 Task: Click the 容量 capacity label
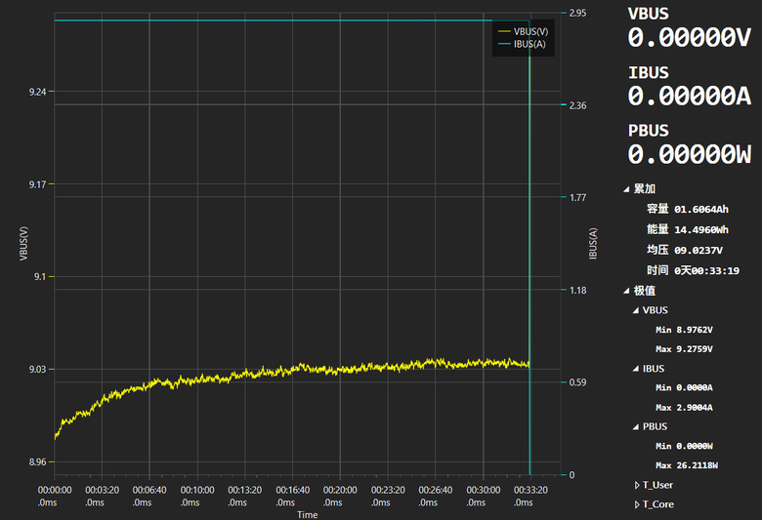pyautogui.click(x=657, y=209)
